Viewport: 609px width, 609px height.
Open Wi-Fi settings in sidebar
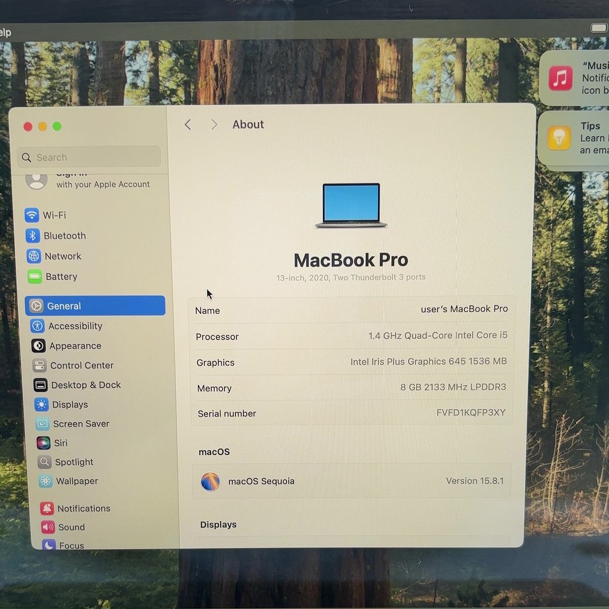(x=46, y=215)
